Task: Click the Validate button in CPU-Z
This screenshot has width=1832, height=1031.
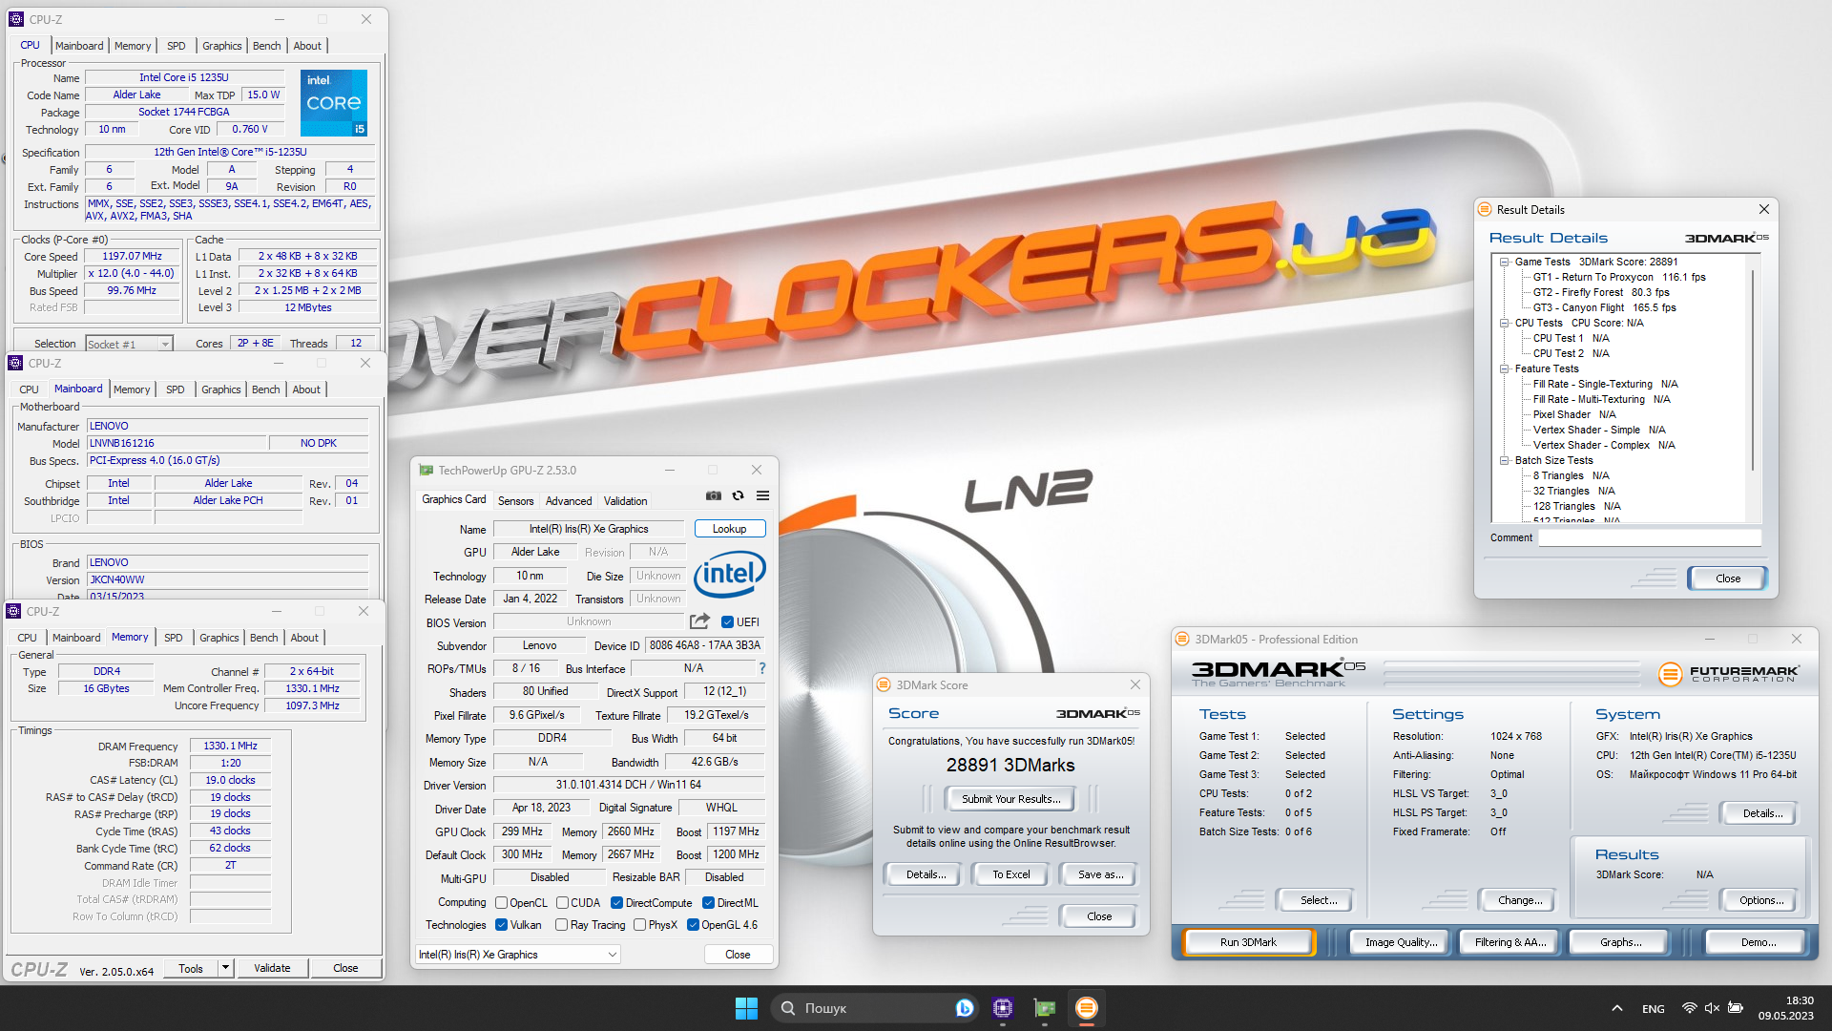Action: point(272,968)
